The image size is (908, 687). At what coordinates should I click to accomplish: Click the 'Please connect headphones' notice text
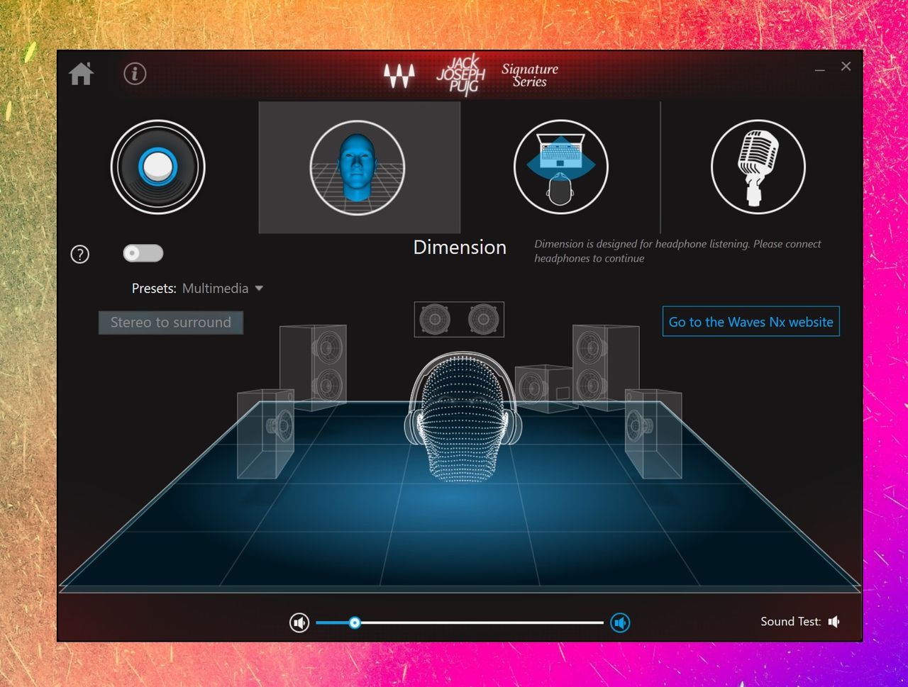click(677, 251)
